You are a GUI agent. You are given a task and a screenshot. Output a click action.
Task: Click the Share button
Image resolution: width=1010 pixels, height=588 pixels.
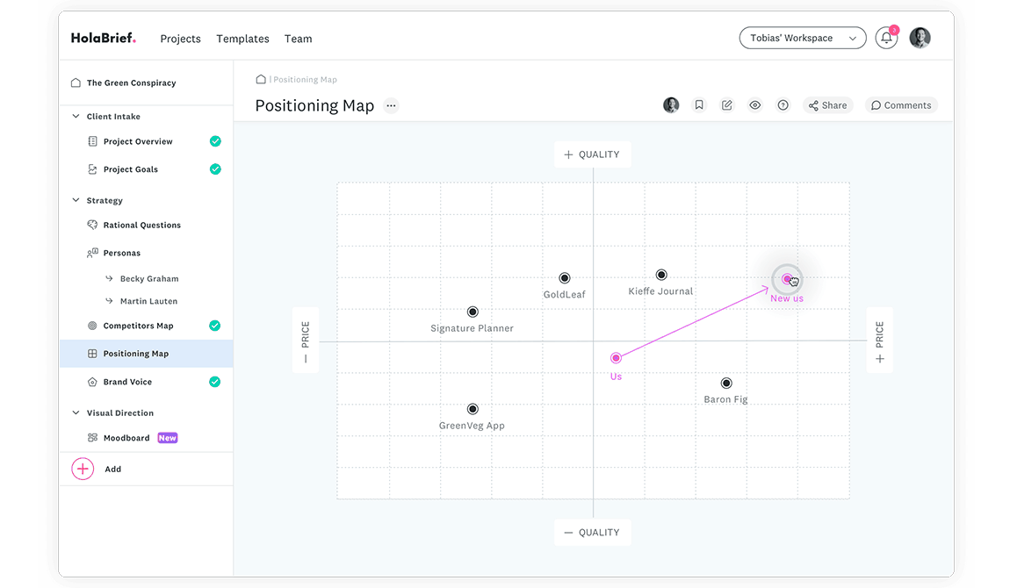tap(827, 105)
